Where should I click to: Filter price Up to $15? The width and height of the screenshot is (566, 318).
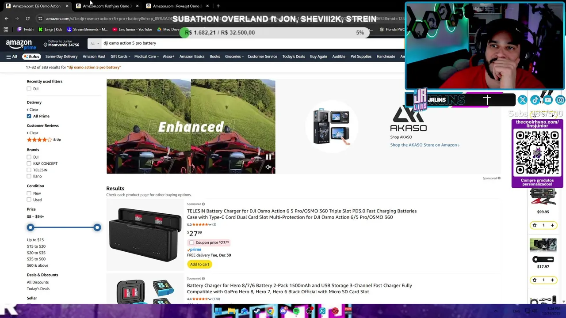pos(35,240)
